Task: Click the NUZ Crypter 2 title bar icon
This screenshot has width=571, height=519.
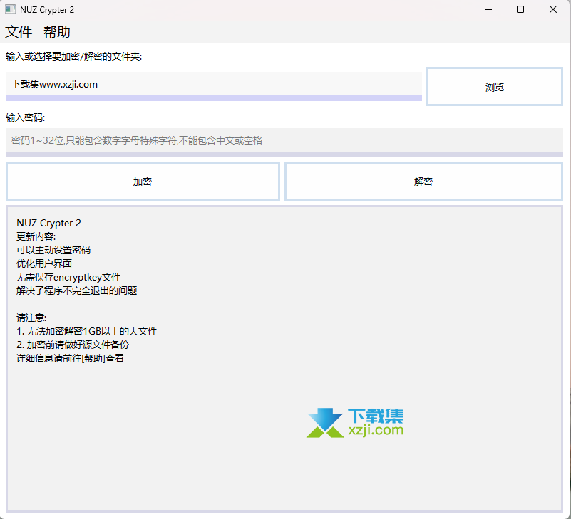Action: pyautogui.click(x=10, y=9)
